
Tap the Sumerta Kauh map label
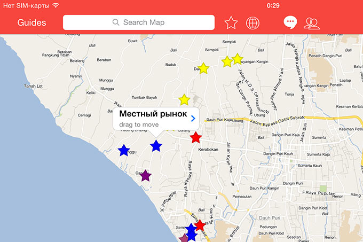point(310,166)
